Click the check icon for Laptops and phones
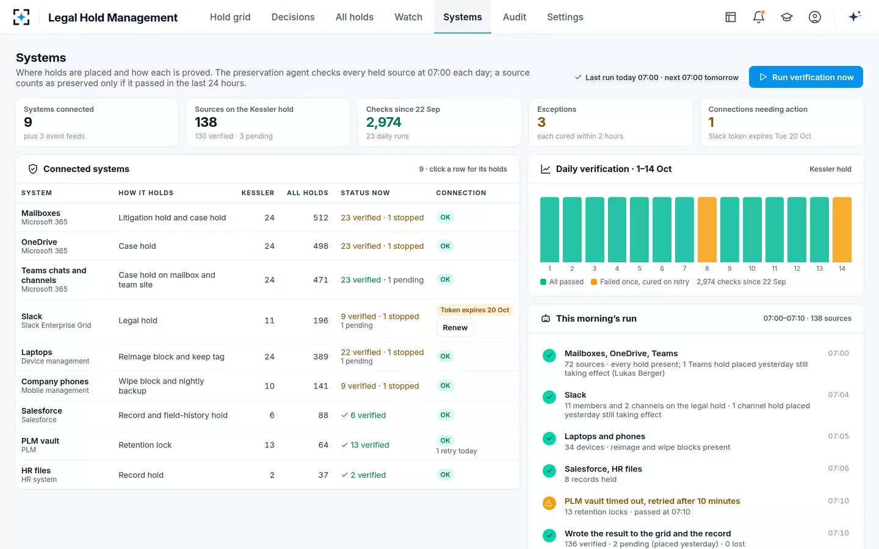The image size is (879, 549). [x=549, y=438]
